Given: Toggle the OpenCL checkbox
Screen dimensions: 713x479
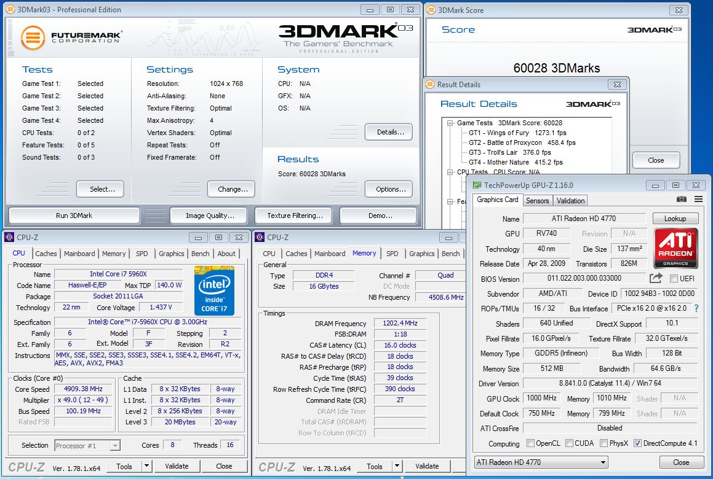Looking at the screenshot, I should coord(530,443).
